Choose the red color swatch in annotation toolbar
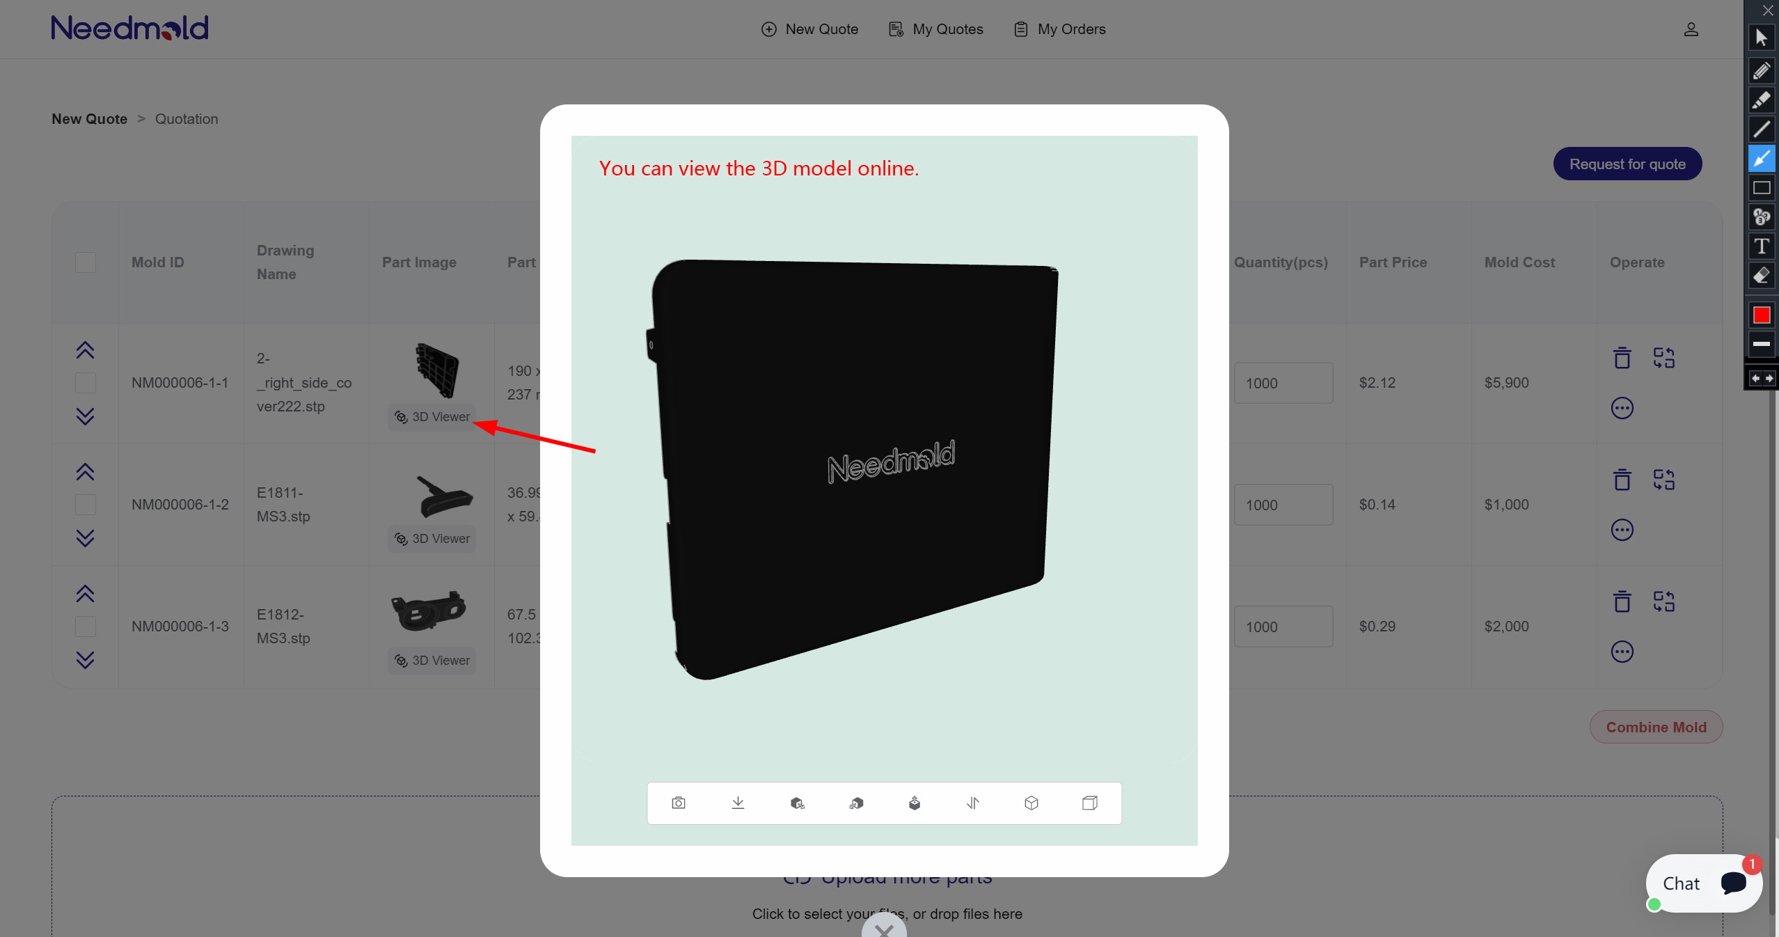Screen dimensions: 1779x937 [1762, 315]
